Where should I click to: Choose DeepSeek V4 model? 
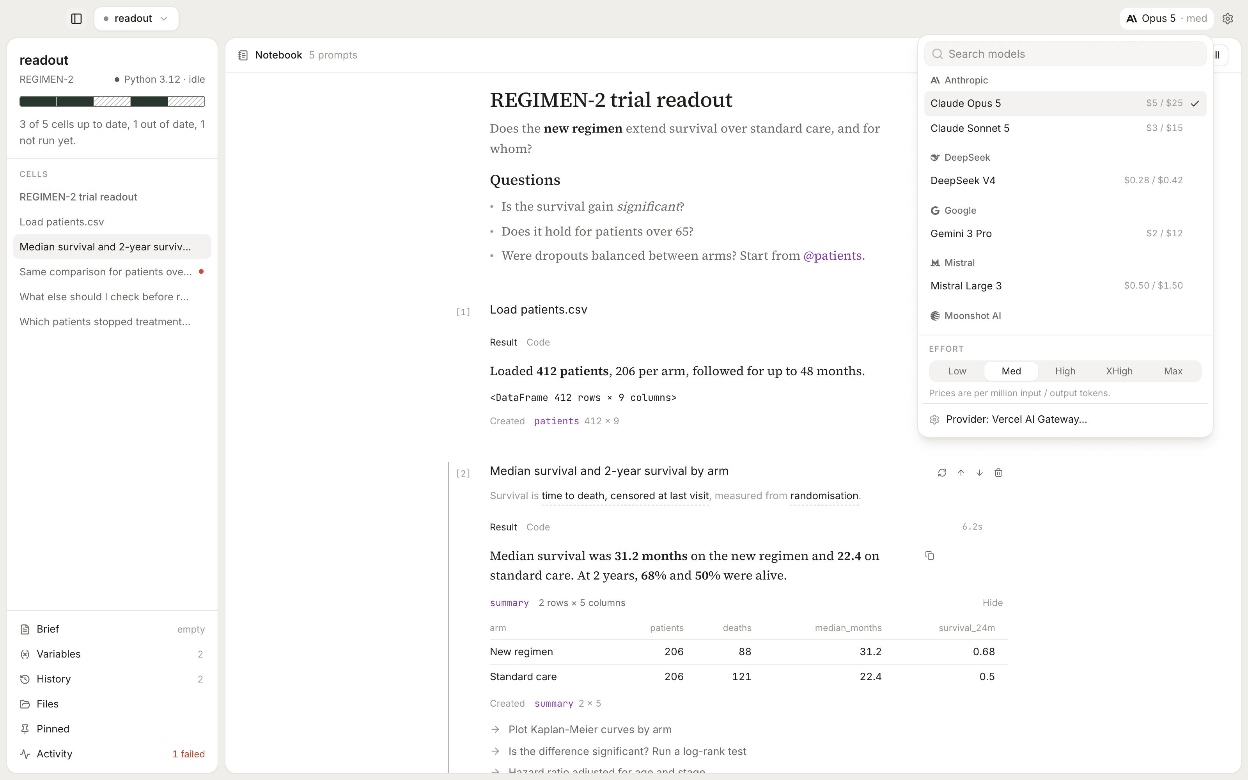coord(1065,181)
